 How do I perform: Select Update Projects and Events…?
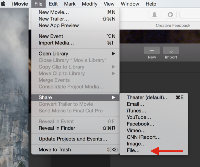(x=75, y=139)
